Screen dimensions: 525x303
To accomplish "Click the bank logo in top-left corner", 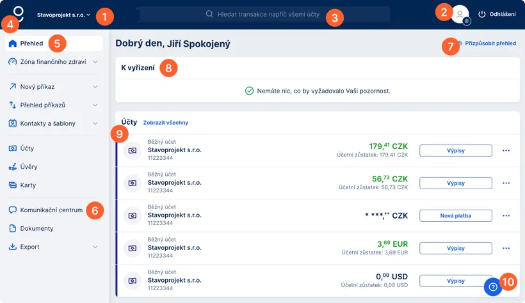I will coord(19,13).
